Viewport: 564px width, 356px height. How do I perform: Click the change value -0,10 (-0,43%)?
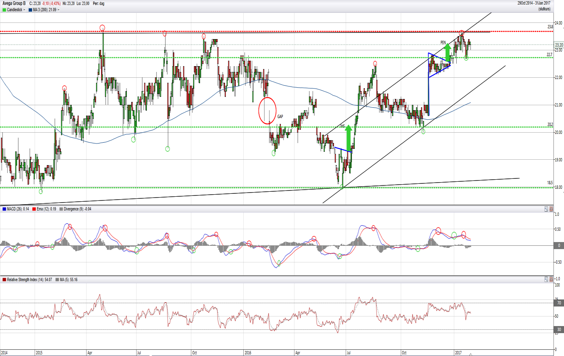point(52,3)
